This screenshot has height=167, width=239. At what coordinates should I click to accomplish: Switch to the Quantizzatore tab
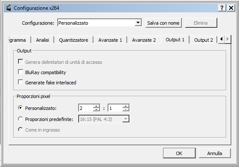pyautogui.click(x=73, y=40)
